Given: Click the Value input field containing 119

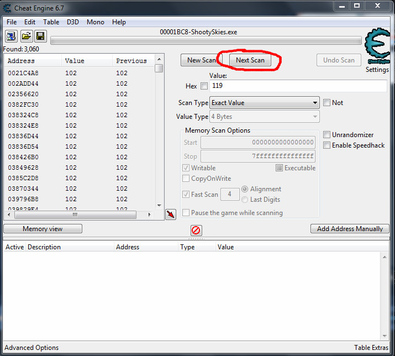Looking at the screenshot, I should [298, 86].
